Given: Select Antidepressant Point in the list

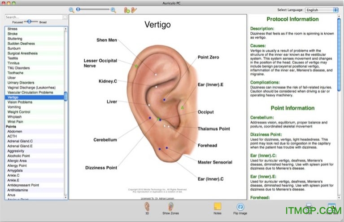Looking at the screenshot, I should pos(35,185).
